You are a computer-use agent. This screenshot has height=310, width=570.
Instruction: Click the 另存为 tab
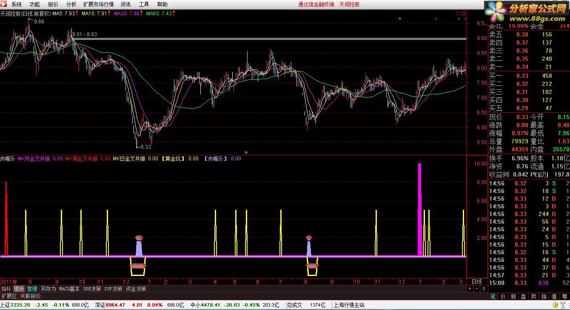point(48,289)
